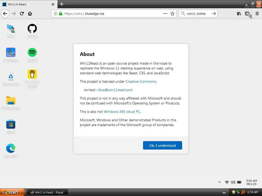Open Buy me a coffee icon
This screenshot has height=196, width=262.
(x=32, y=79)
